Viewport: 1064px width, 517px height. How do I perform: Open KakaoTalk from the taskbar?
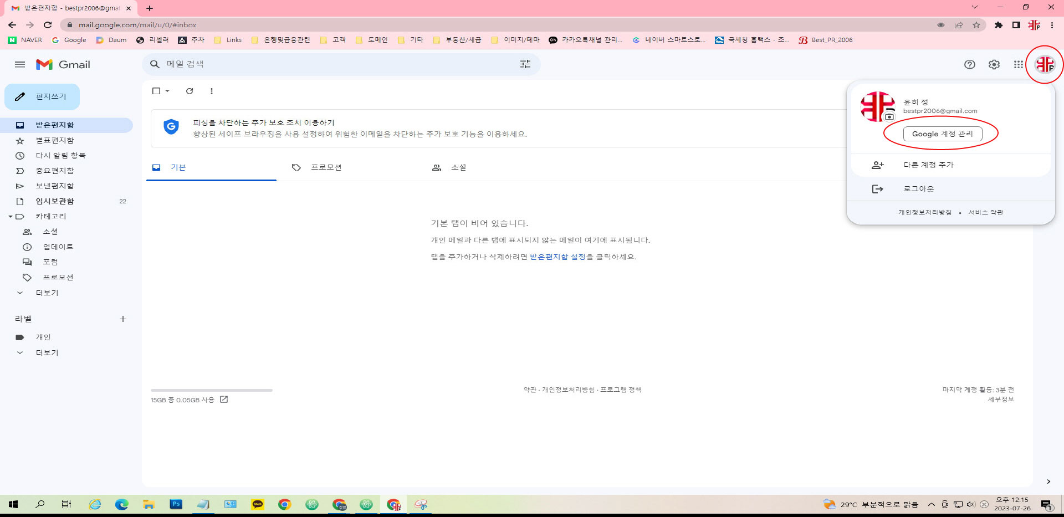pos(258,504)
